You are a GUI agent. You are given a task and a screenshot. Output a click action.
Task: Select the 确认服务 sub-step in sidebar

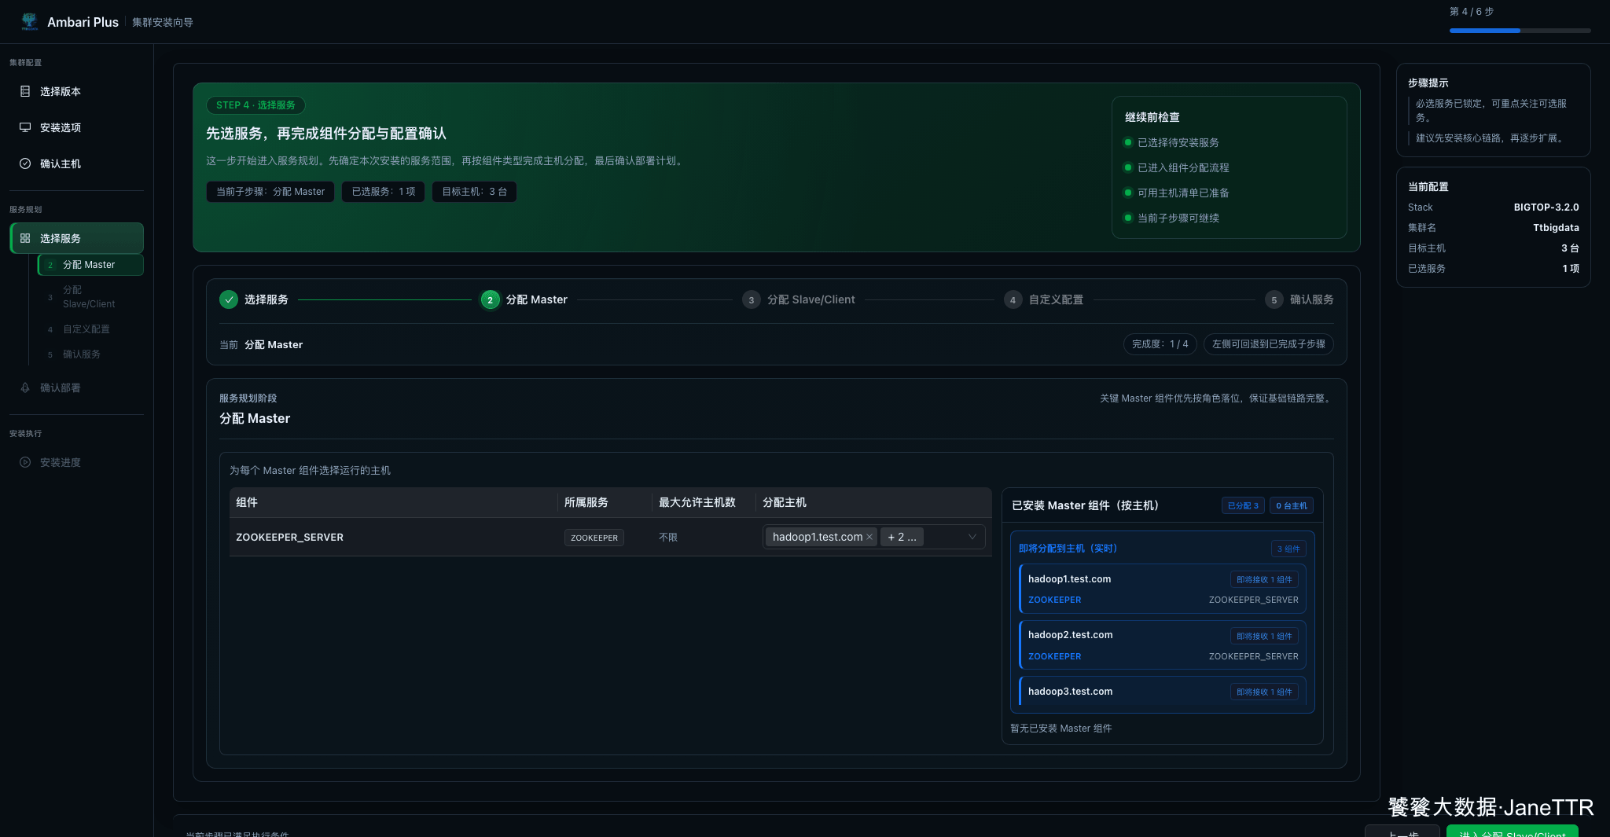click(90, 354)
